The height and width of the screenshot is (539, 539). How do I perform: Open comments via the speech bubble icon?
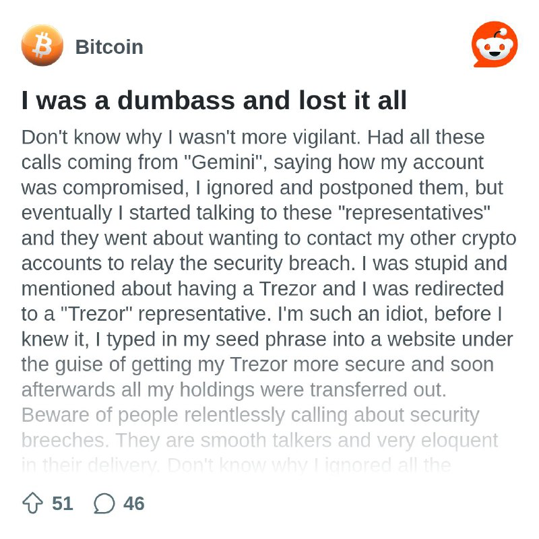point(104,503)
